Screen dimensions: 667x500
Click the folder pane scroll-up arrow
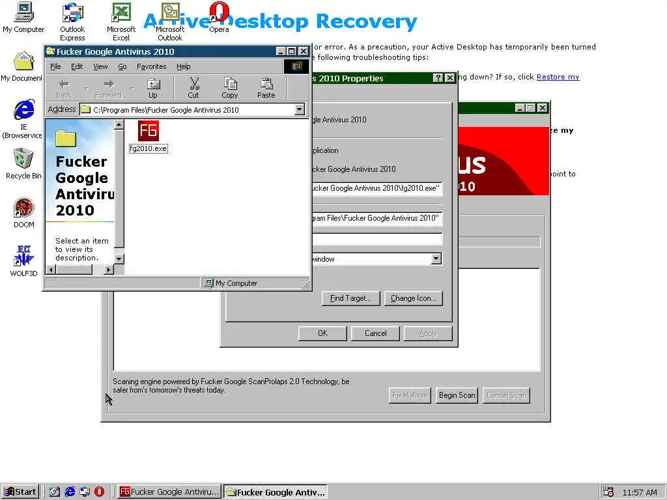coord(119,124)
